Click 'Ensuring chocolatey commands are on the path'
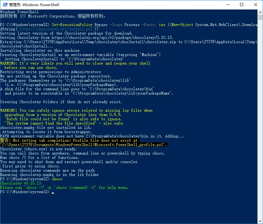This screenshot has height=224, width=263. tap(47, 170)
